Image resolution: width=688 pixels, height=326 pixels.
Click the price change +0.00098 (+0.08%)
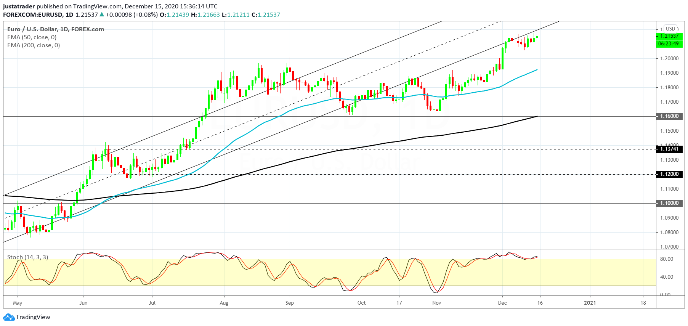(132, 15)
